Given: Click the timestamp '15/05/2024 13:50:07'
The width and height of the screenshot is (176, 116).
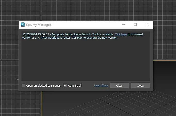Looking at the screenshot, I should [36, 34].
